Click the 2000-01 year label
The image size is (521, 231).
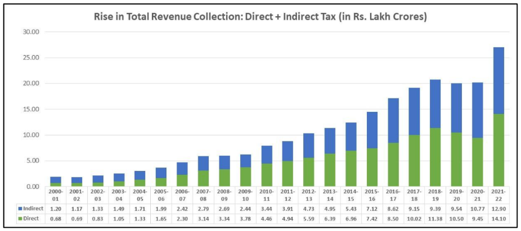coord(55,195)
